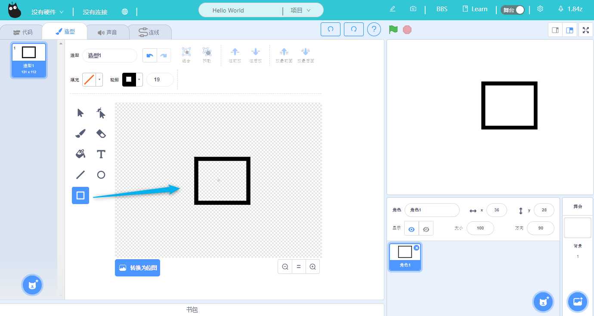Open the 代码 code tab

point(22,32)
